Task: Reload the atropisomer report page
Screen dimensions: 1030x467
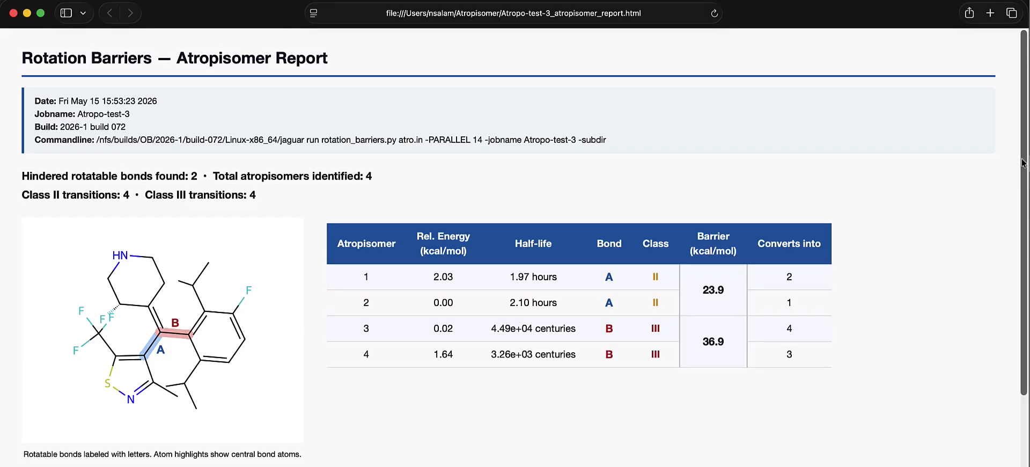Action: (714, 13)
